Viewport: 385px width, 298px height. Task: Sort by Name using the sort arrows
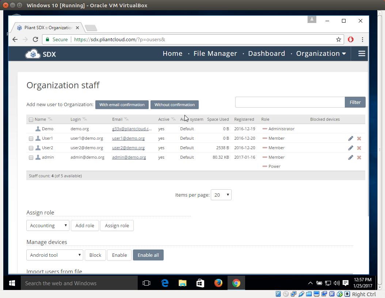[50, 119]
